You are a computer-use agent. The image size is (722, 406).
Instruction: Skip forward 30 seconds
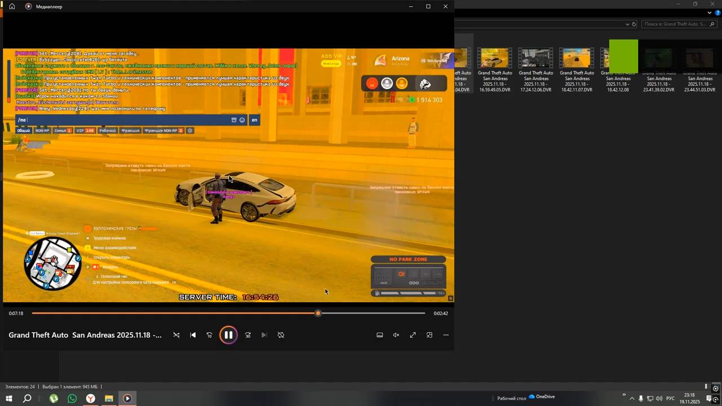(248, 335)
